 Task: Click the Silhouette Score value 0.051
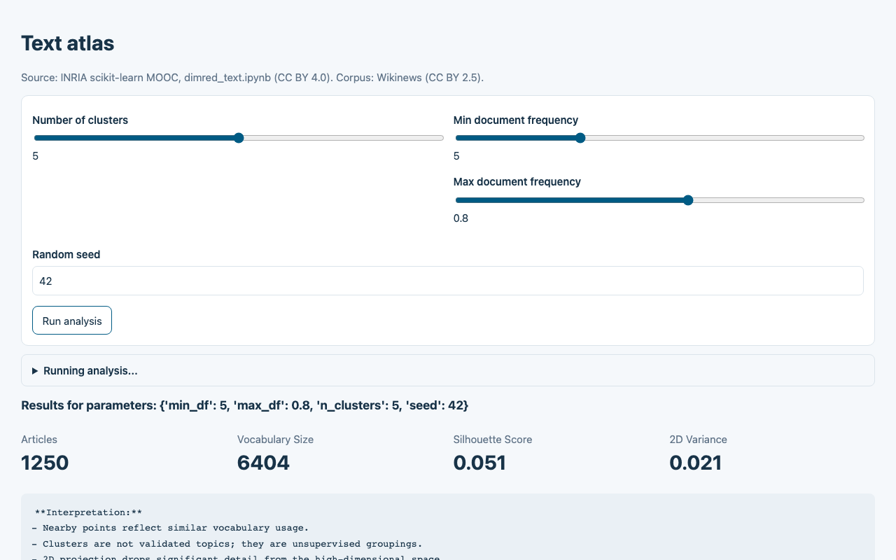(479, 463)
